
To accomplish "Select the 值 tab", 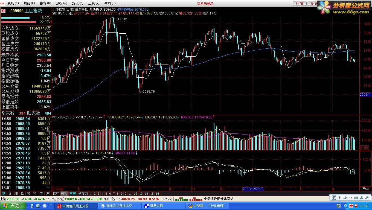I will point(41,194).
